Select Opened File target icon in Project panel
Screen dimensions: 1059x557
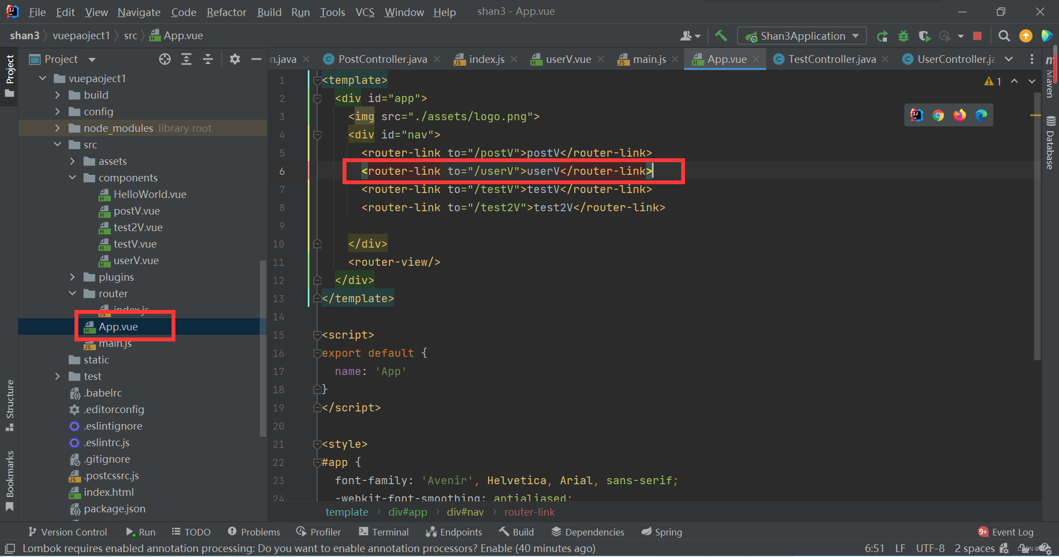pyautogui.click(x=165, y=59)
